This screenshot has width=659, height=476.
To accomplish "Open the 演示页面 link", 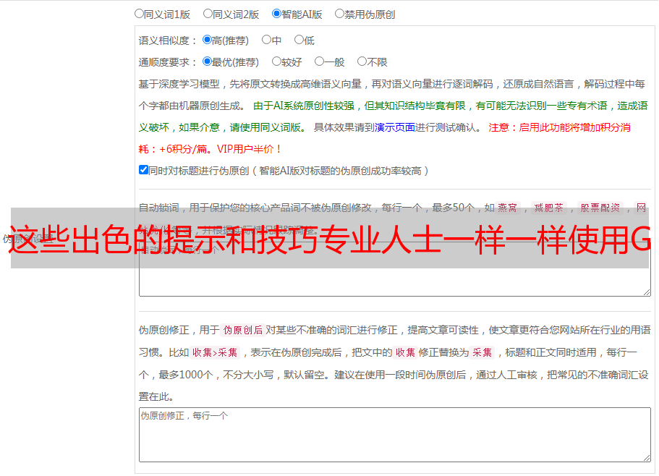I will (x=395, y=127).
